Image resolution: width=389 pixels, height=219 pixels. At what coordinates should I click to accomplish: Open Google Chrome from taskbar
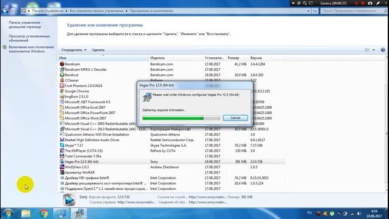tap(44, 214)
